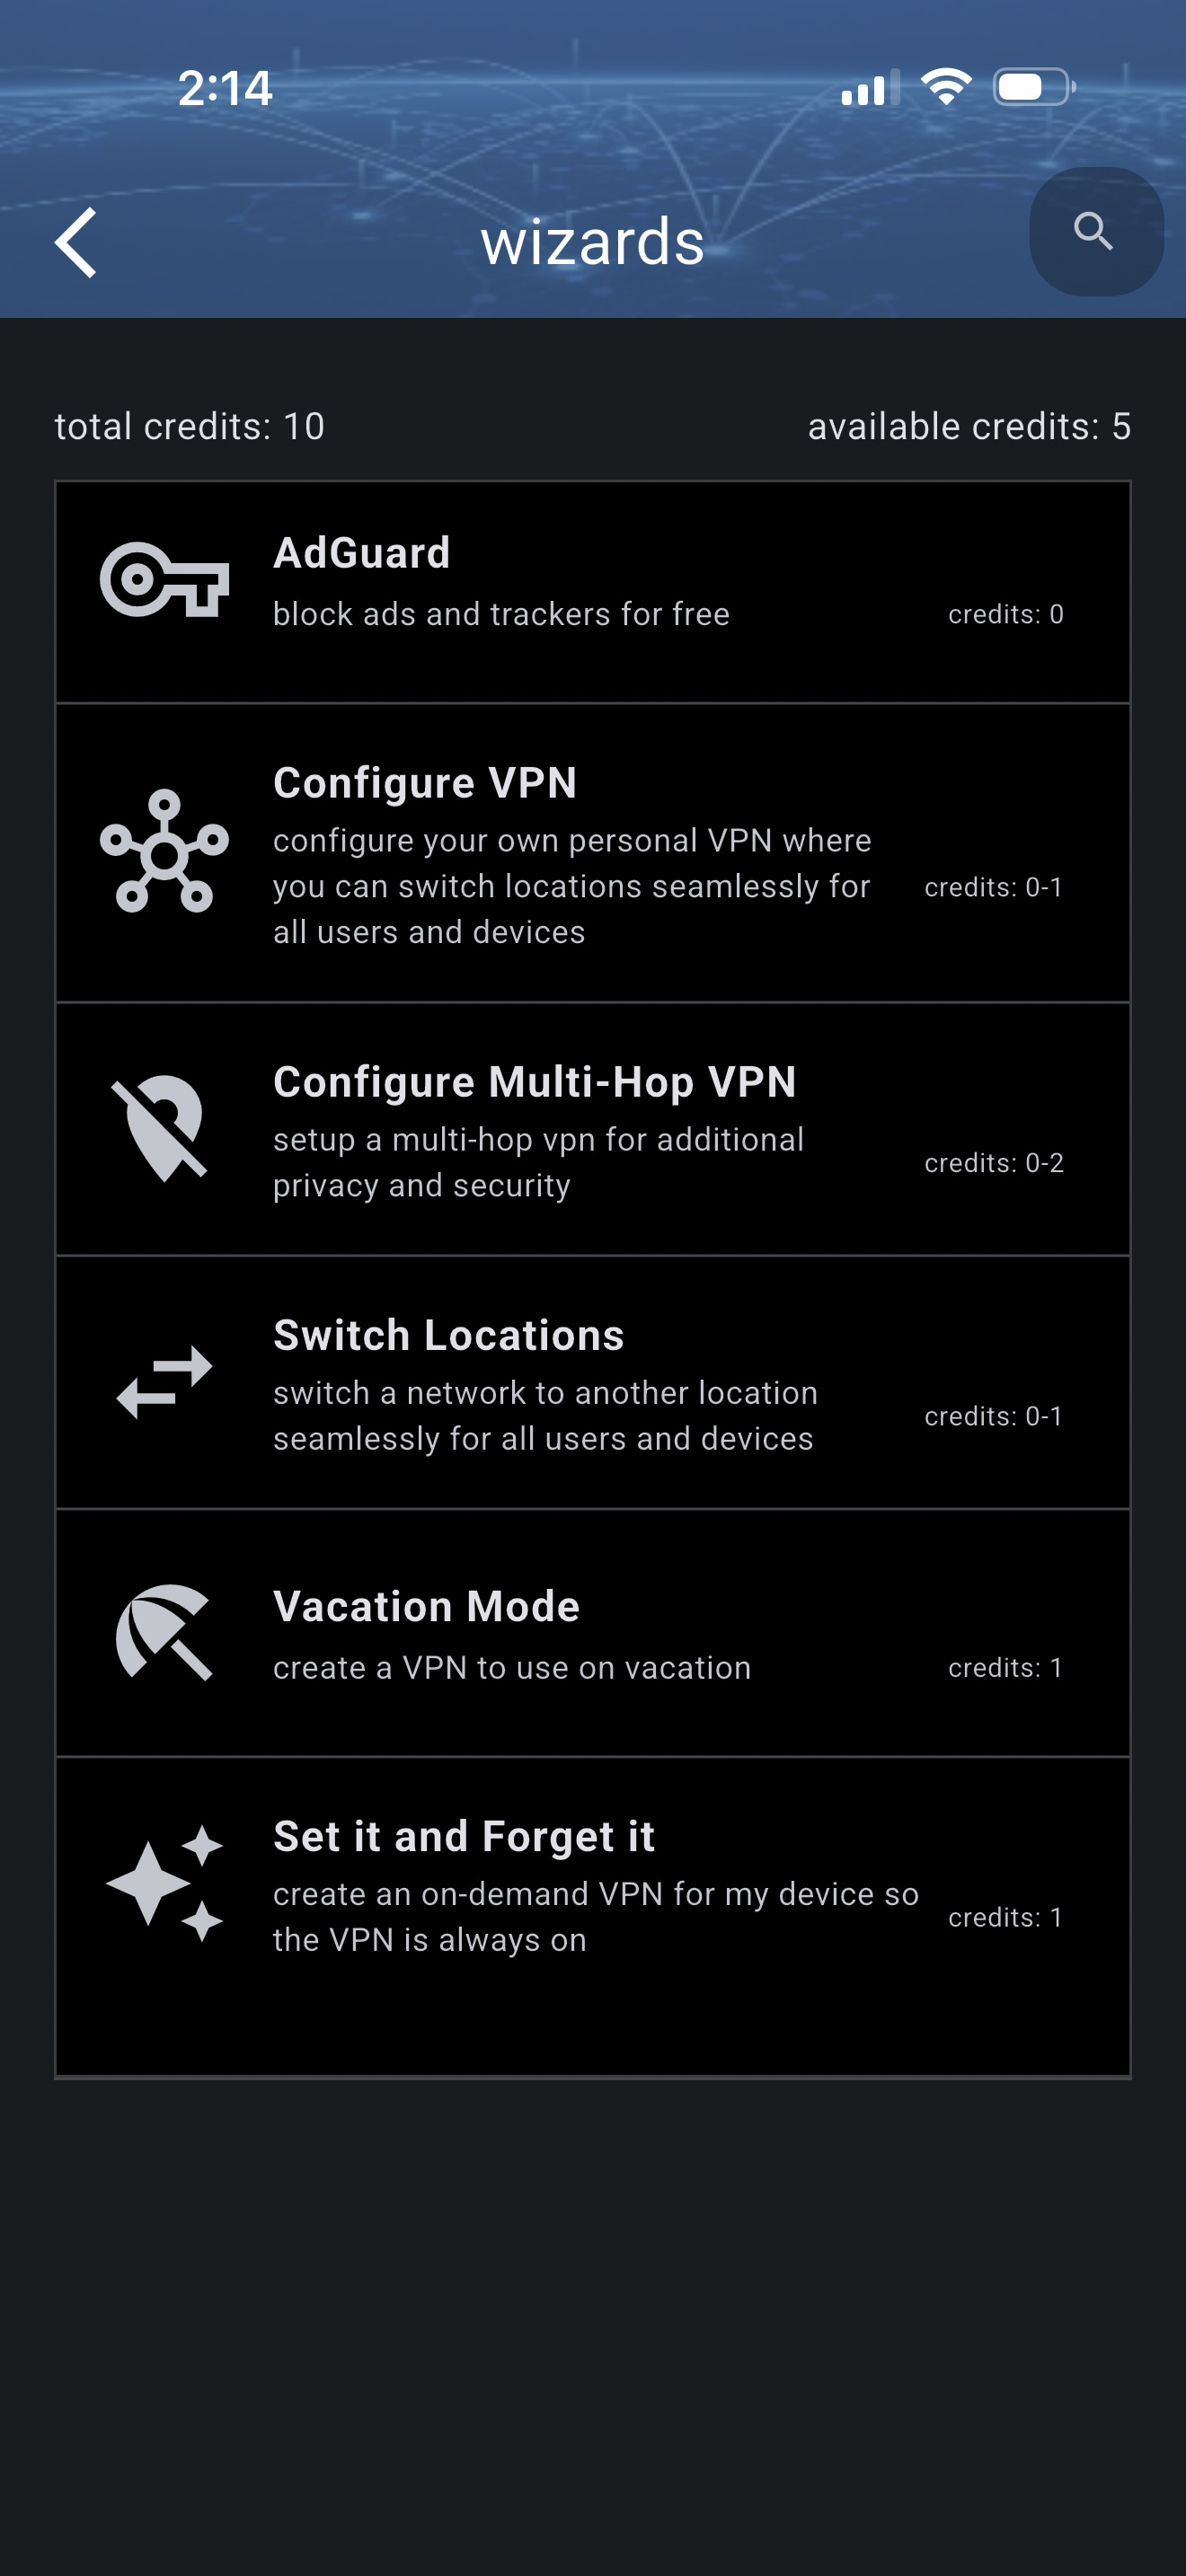Open the AdGuard wizard title

[362, 552]
